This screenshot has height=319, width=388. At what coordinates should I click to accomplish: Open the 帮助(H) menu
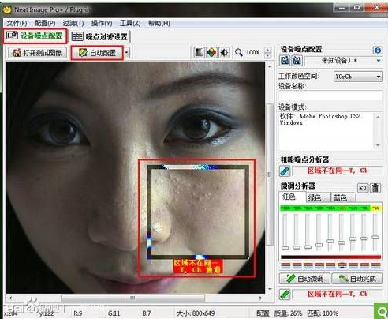(x=159, y=23)
